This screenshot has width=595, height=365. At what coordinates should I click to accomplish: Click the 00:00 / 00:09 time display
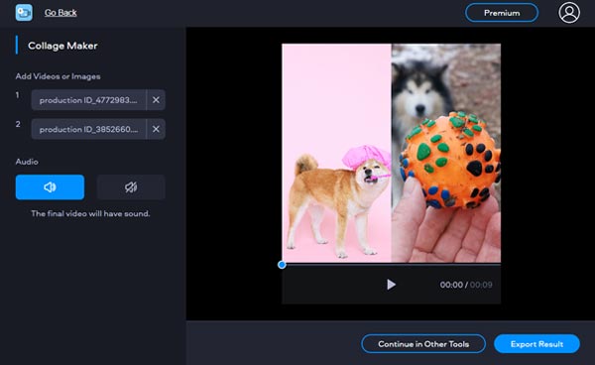point(466,285)
